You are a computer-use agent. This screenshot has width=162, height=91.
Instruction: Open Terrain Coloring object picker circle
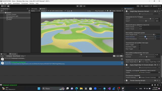[x=159, y=77]
